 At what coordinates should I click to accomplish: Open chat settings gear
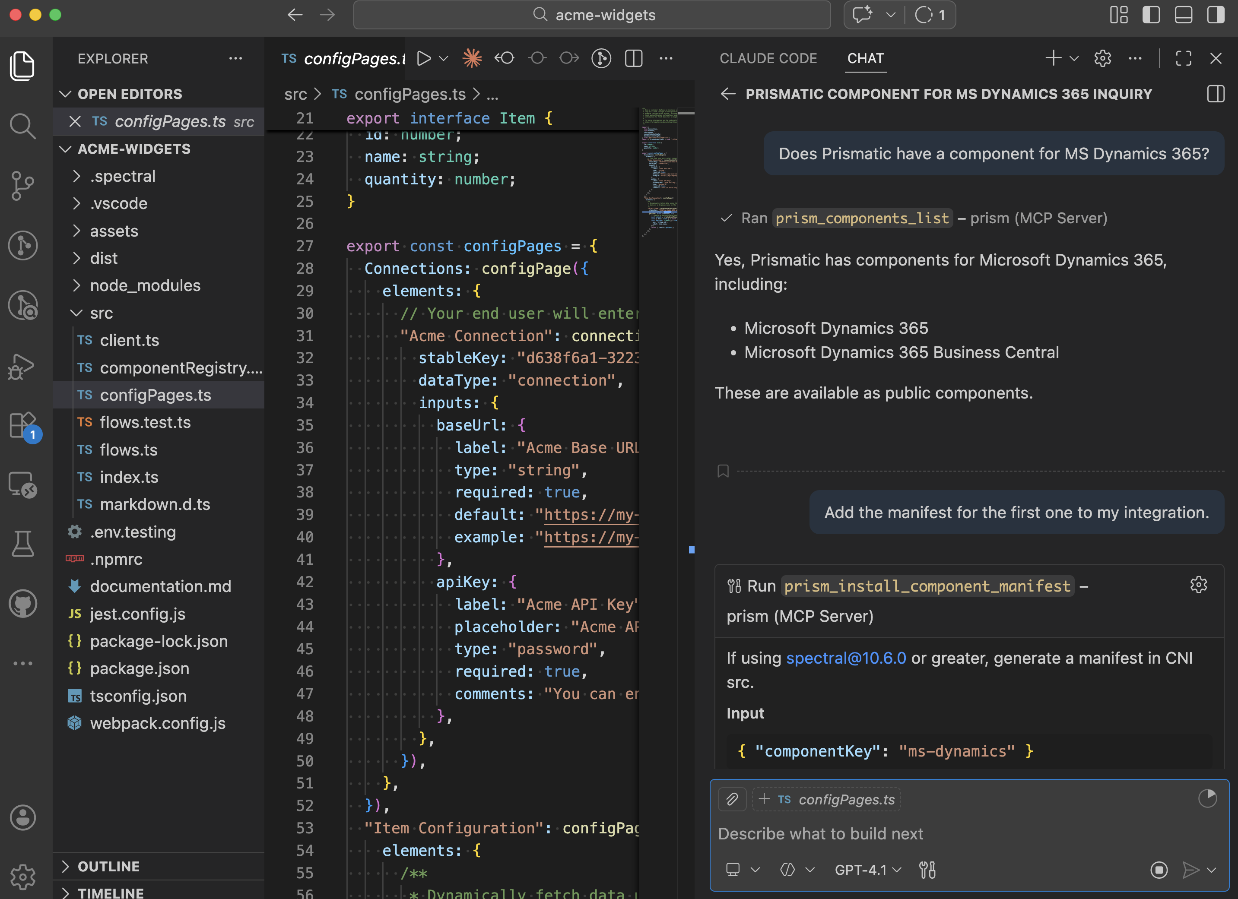tap(1102, 58)
